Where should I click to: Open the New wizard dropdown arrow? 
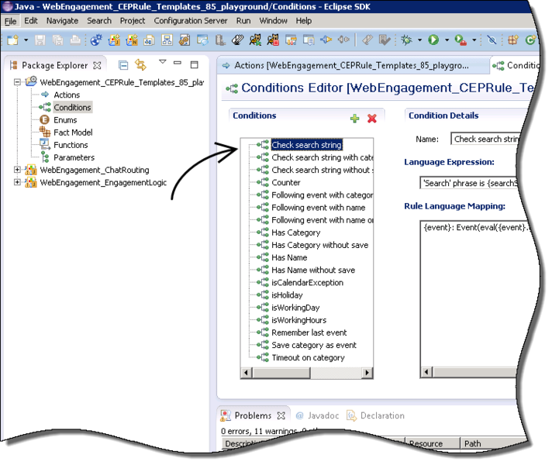click(x=26, y=40)
